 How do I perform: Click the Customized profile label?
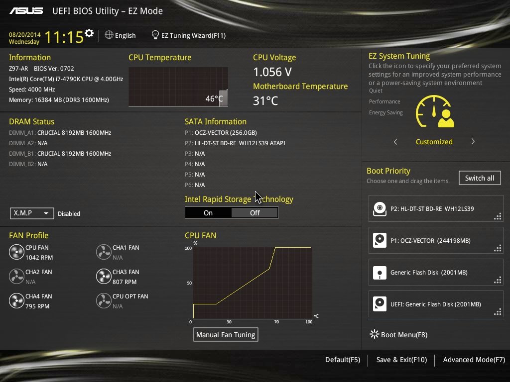click(434, 142)
